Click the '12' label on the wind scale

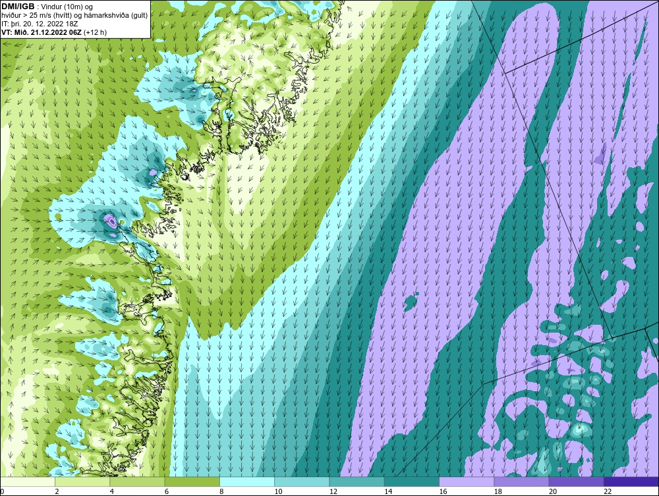click(333, 492)
